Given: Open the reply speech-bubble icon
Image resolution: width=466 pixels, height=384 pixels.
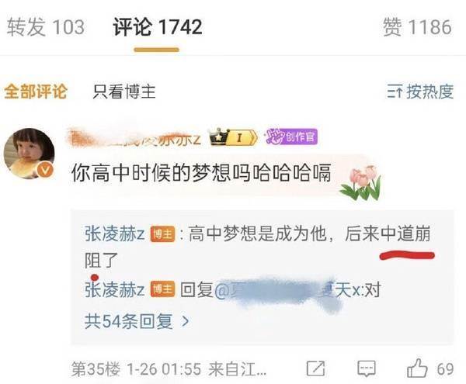Looking at the screenshot, I should [x=366, y=368].
